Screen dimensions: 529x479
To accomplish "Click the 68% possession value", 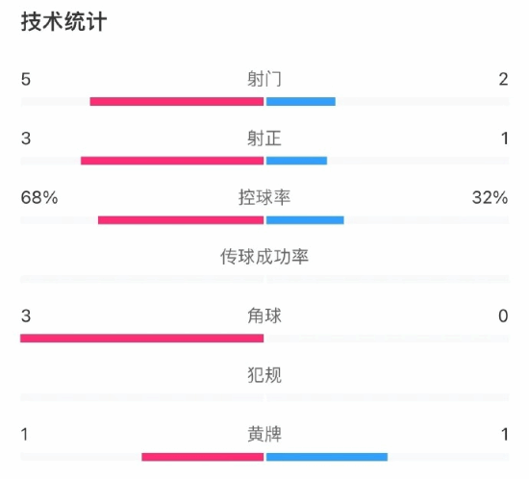I will click(39, 198).
